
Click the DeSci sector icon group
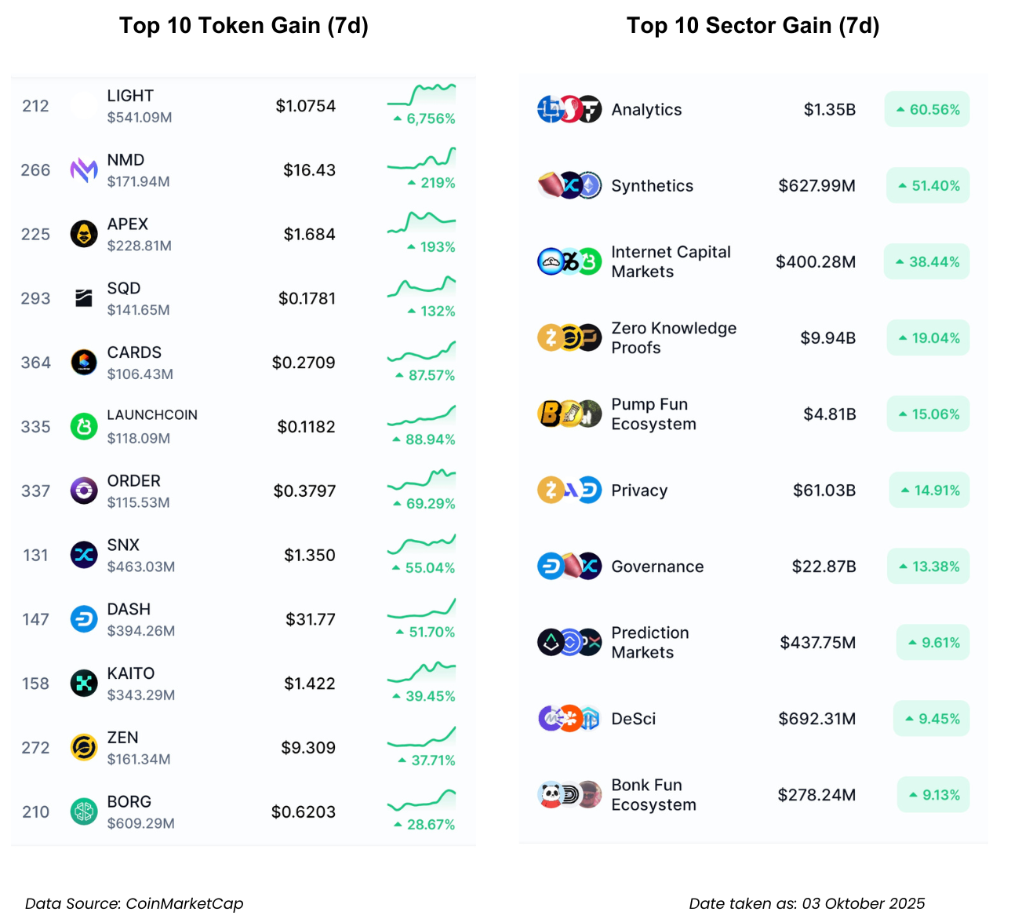pos(569,718)
